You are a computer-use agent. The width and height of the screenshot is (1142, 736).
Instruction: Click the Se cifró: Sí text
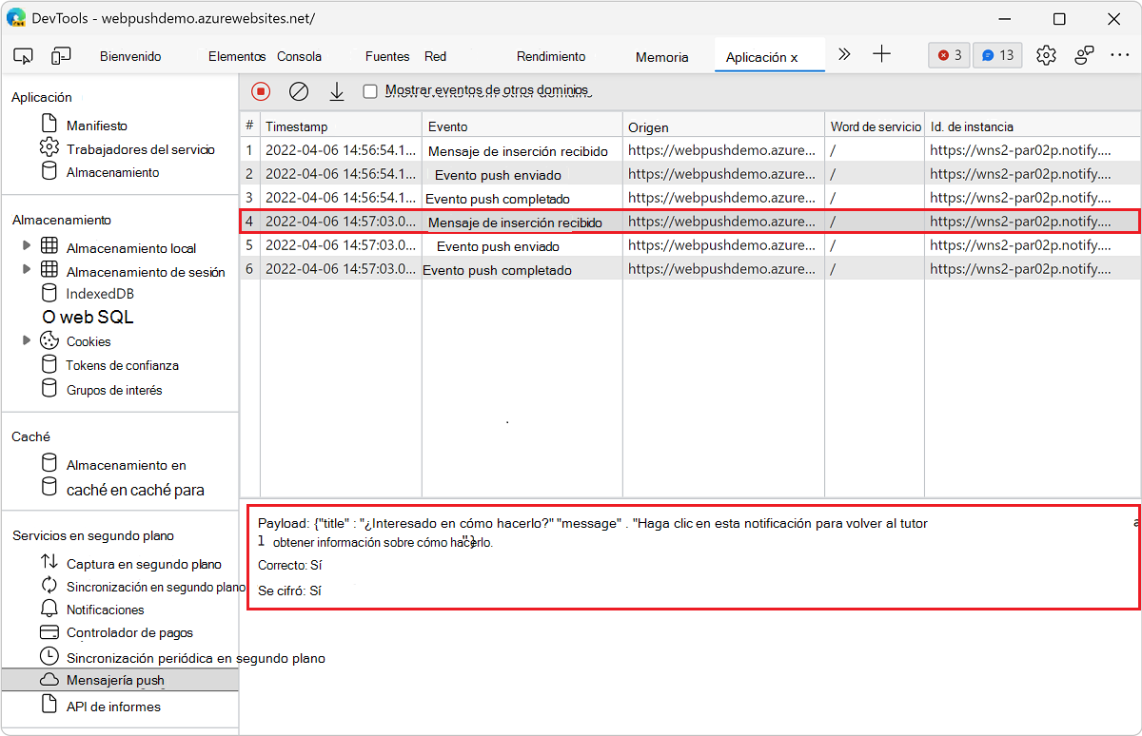(289, 591)
